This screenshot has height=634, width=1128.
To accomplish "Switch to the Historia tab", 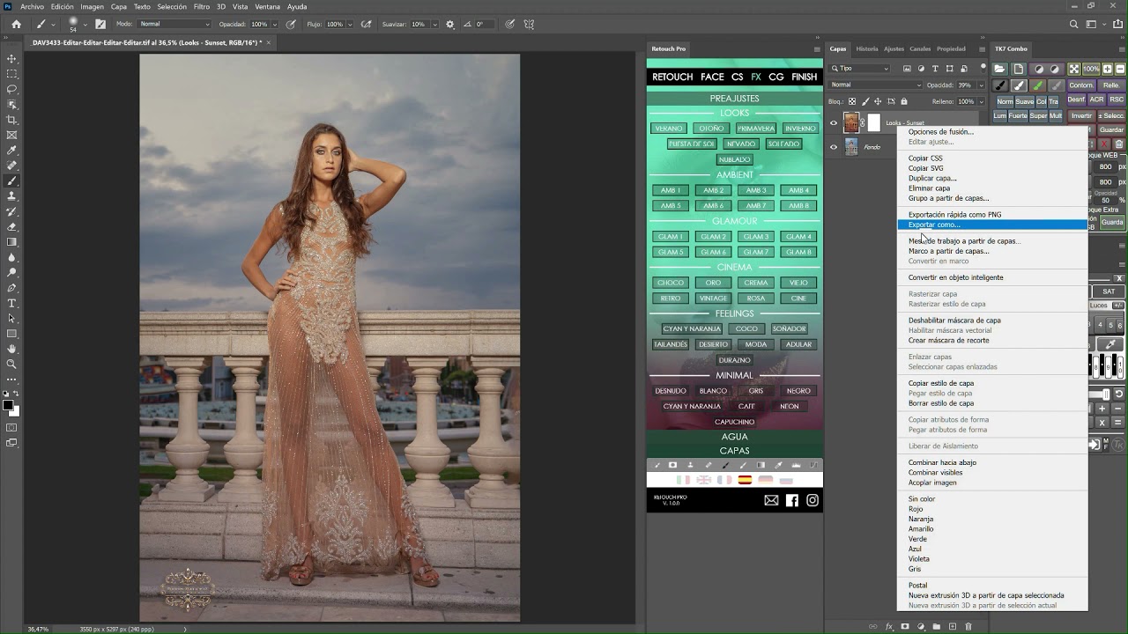I will point(867,49).
